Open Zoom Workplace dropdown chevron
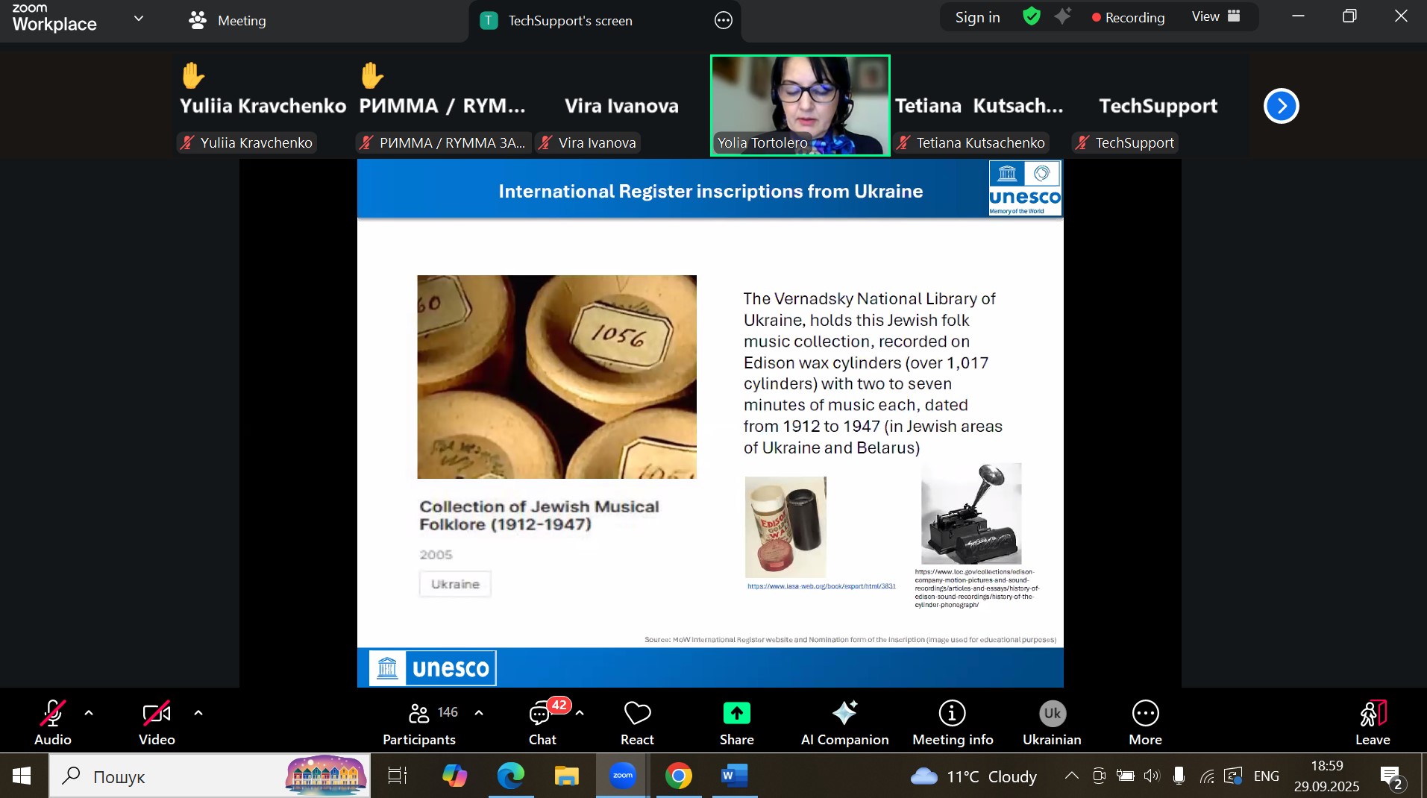The width and height of the screenshot is (1427, 798). (139, 19)
